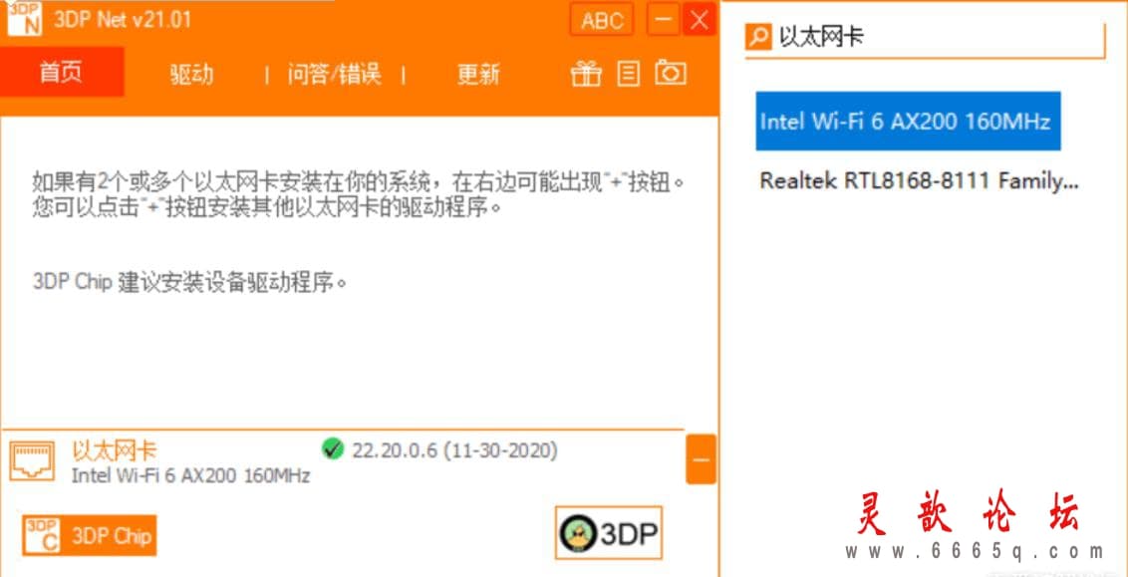Click the 3DP Net logo icon
The height and width of the screenshot is (577, 1128).
24,17
